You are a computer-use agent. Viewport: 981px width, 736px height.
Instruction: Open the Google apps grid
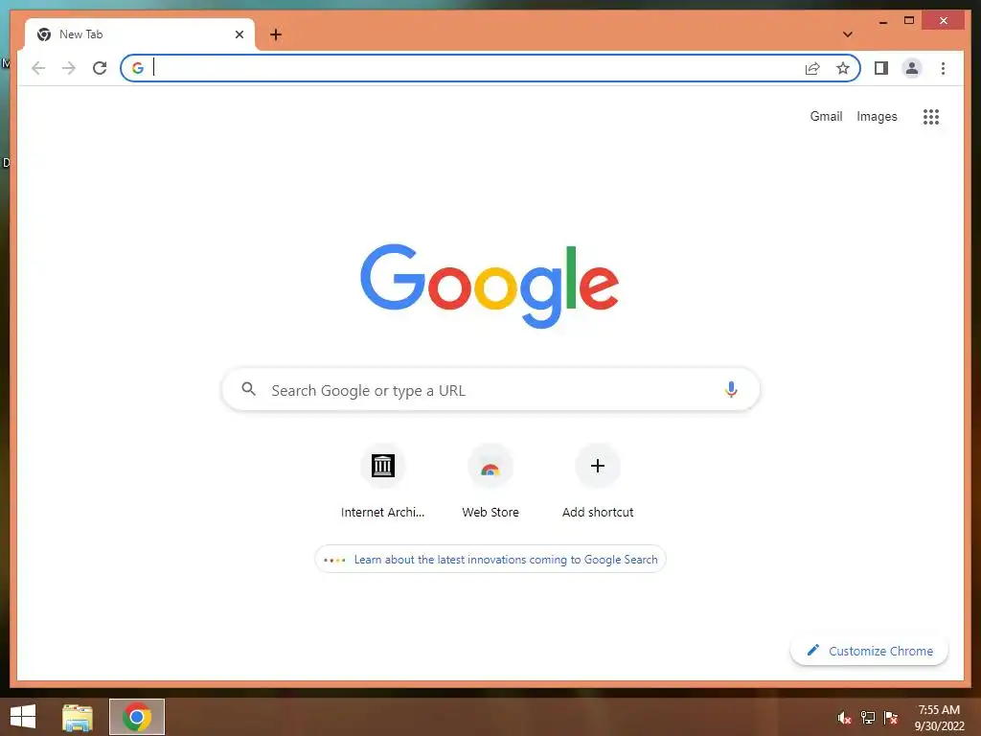pos(931,117)
